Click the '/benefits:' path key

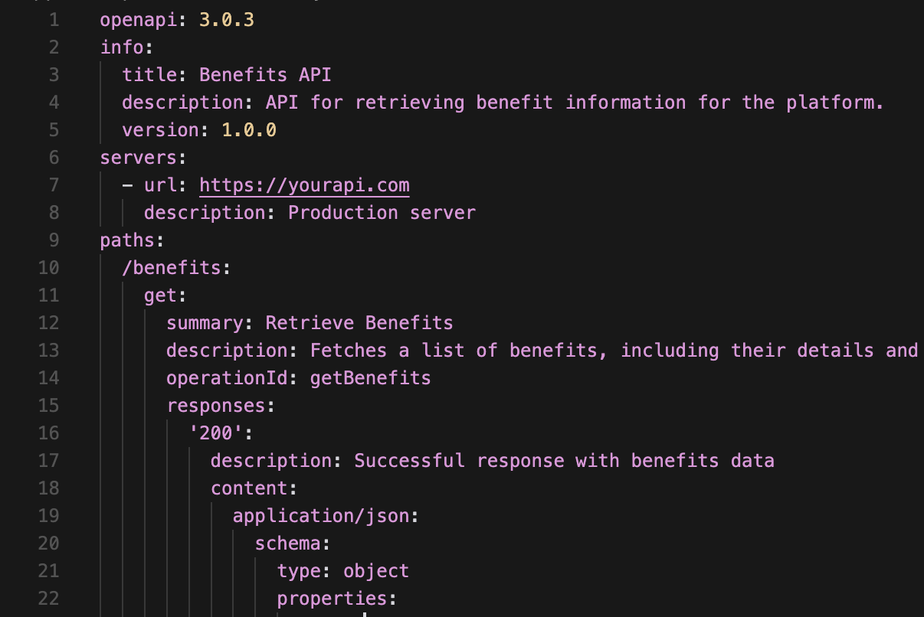(x=177, y=268)
